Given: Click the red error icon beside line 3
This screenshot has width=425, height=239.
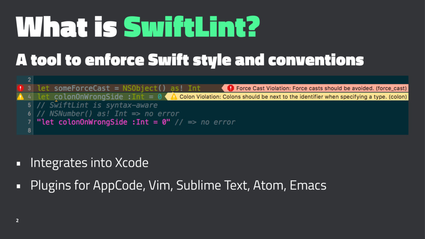Looking at the screenshot, I should pos(20,88).
